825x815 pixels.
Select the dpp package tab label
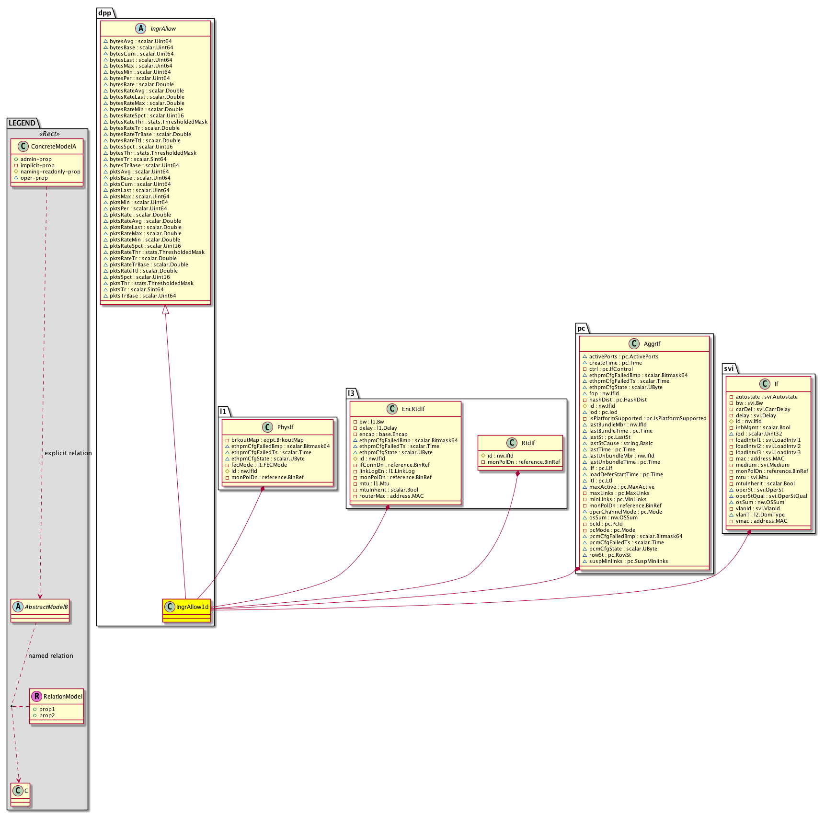[105, 13]
